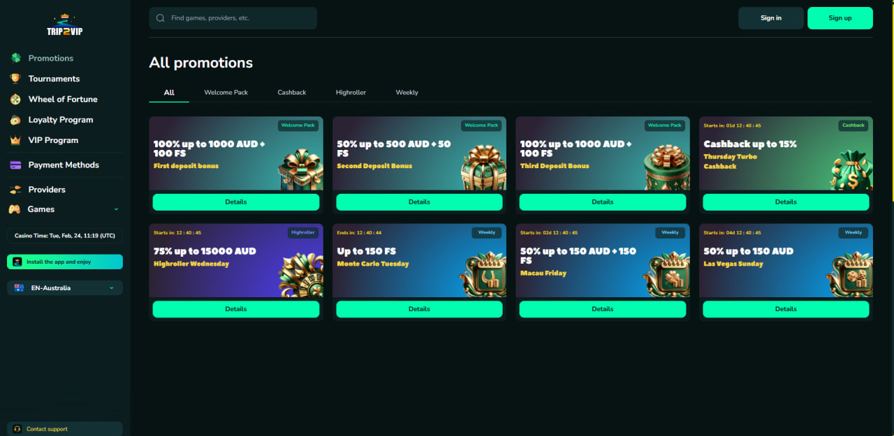The image size is (894, 436).
Task: Click the Loyalty Program icon
Action: pos(15,120)
